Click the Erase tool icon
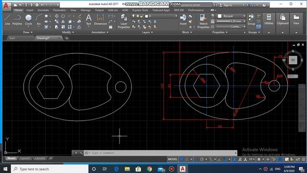This screenshot has width=307, height=173. [79, 16]
